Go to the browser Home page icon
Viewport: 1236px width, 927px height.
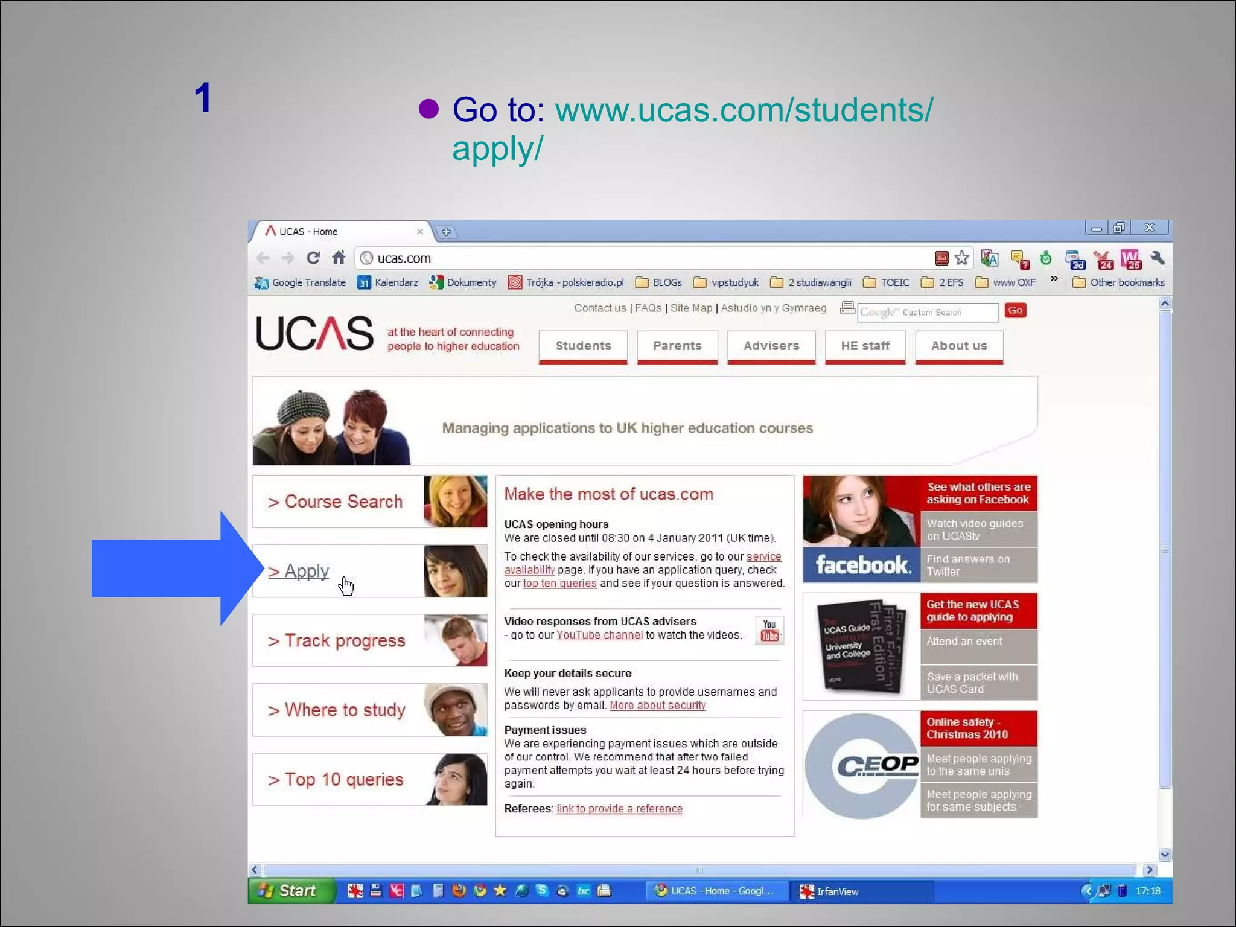click(339, 258)
